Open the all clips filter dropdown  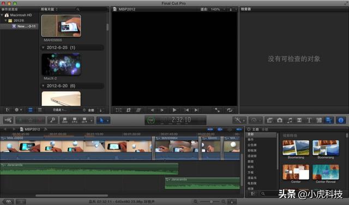[x=49, y=9]
